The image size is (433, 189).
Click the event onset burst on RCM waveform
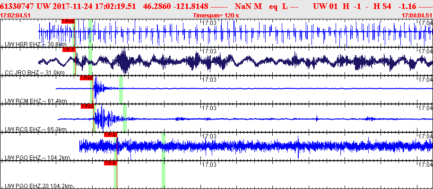(97, 88)
